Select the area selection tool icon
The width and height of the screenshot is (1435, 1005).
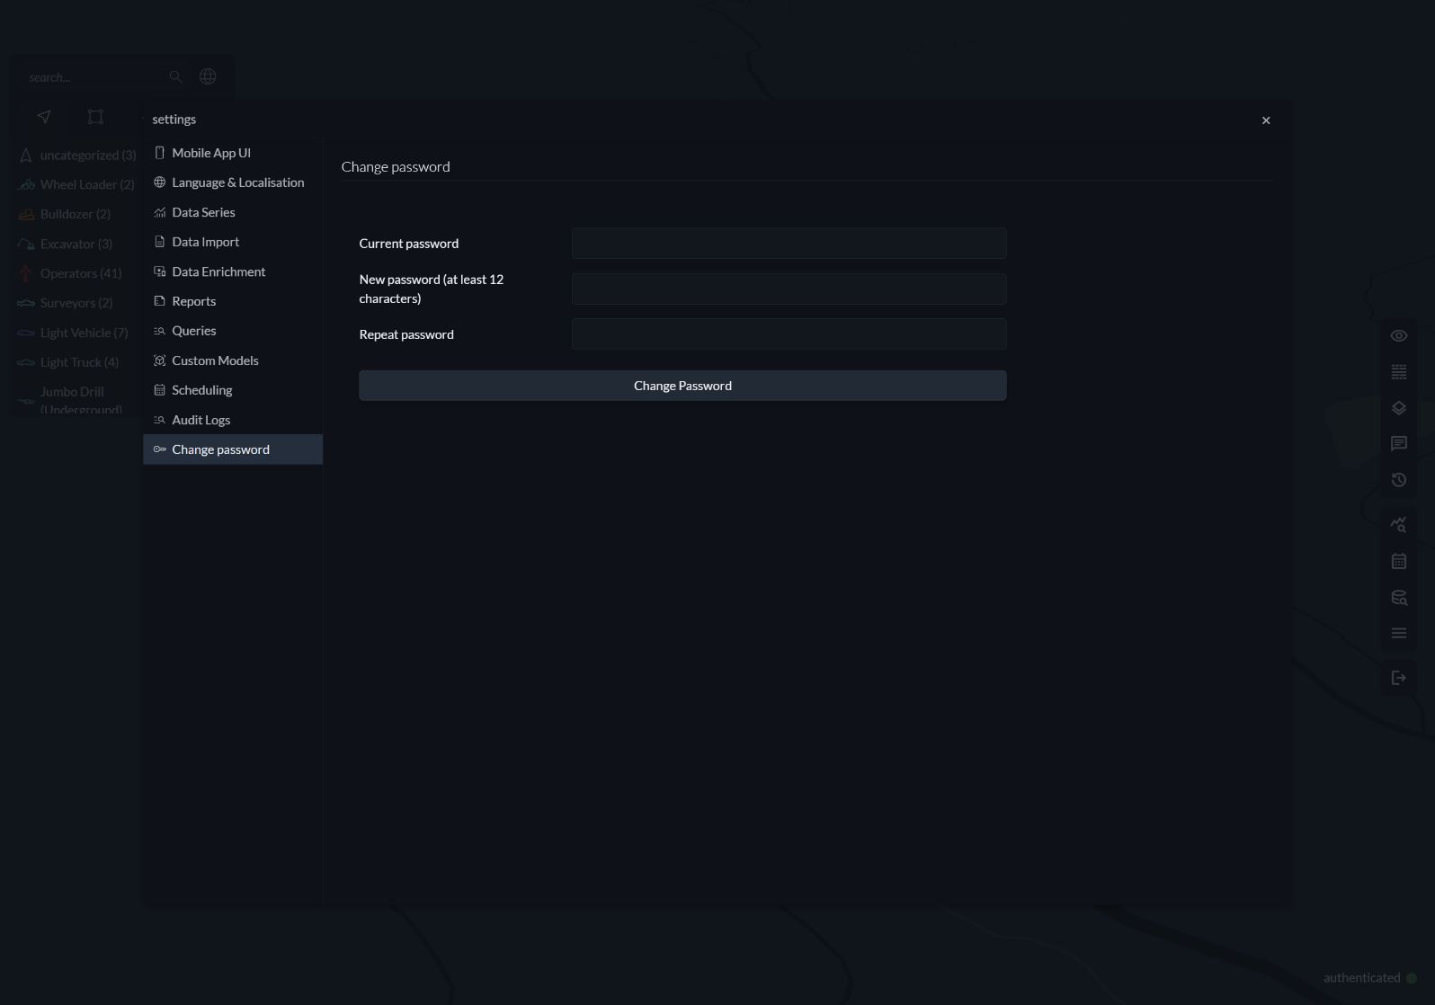[x=95, y=117]
